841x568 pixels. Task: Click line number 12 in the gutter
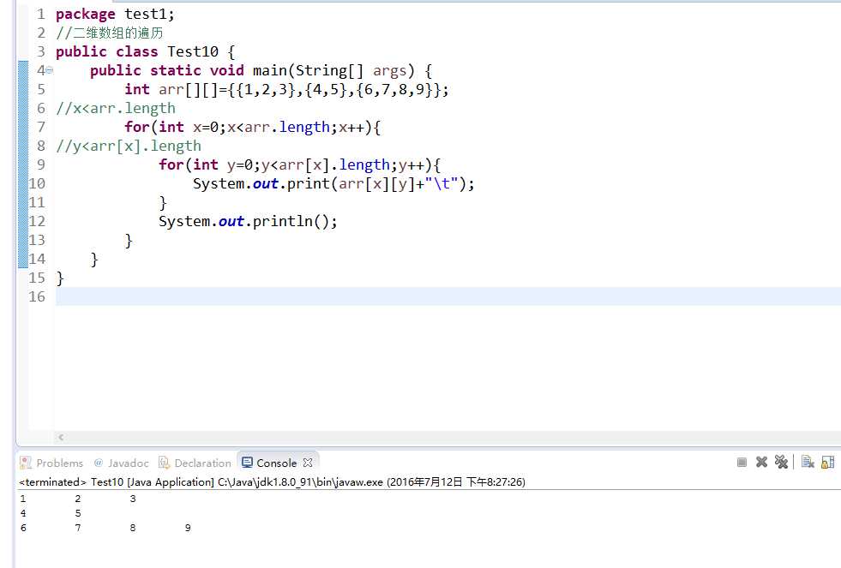click(37, 221)
